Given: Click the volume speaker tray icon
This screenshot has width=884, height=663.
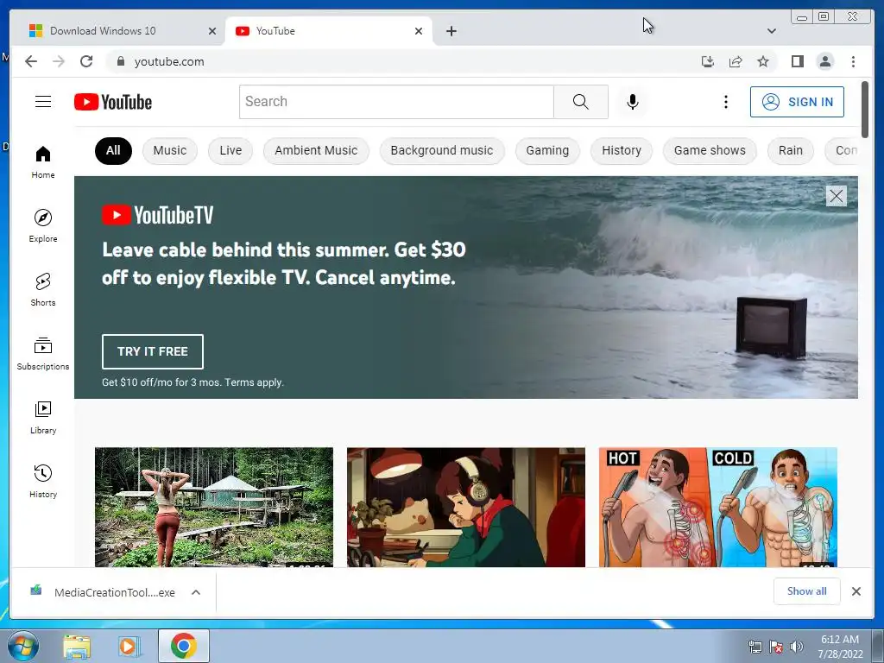Looking at the screenshot, I should pos(797,647).
